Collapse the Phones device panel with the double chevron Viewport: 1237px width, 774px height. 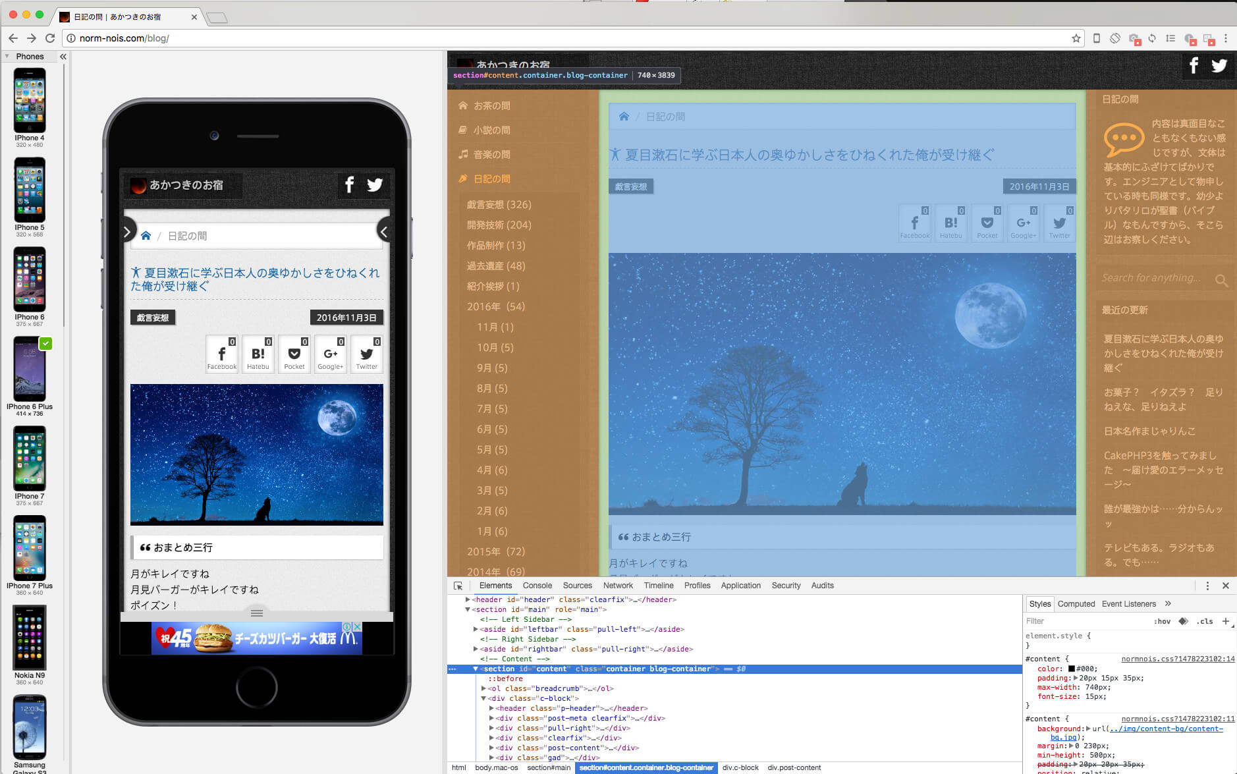(63, 57)
